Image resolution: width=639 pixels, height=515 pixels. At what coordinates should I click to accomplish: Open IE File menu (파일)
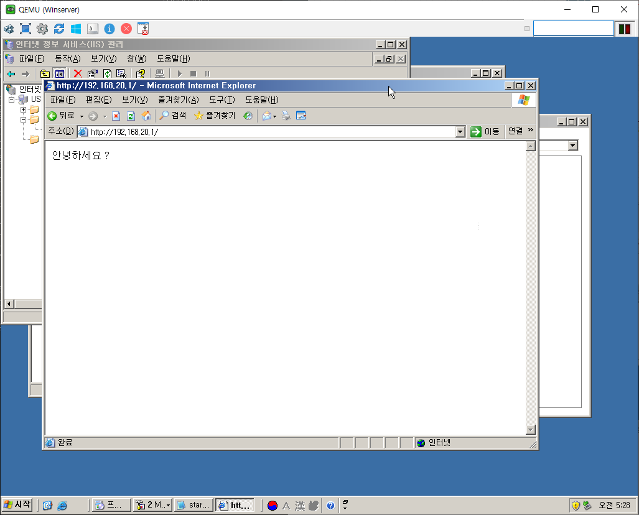pos(63,100)
